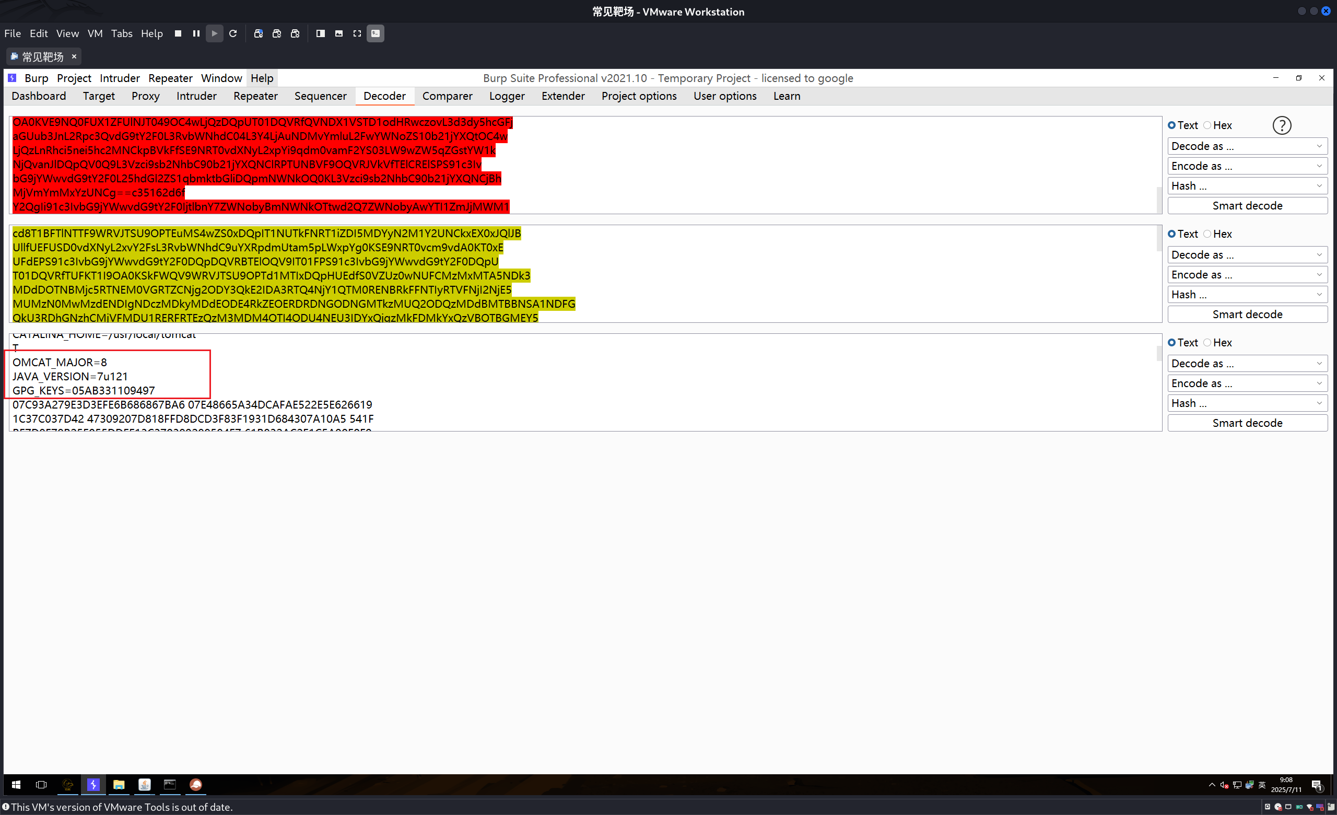
Task: Select Hex radio for the first decoder row
Action: tap(1207, 125)
